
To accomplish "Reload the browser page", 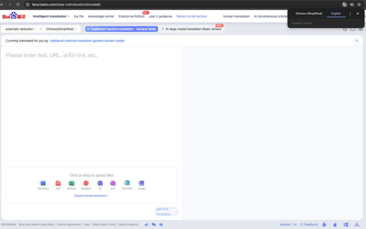I will (18, 5).
